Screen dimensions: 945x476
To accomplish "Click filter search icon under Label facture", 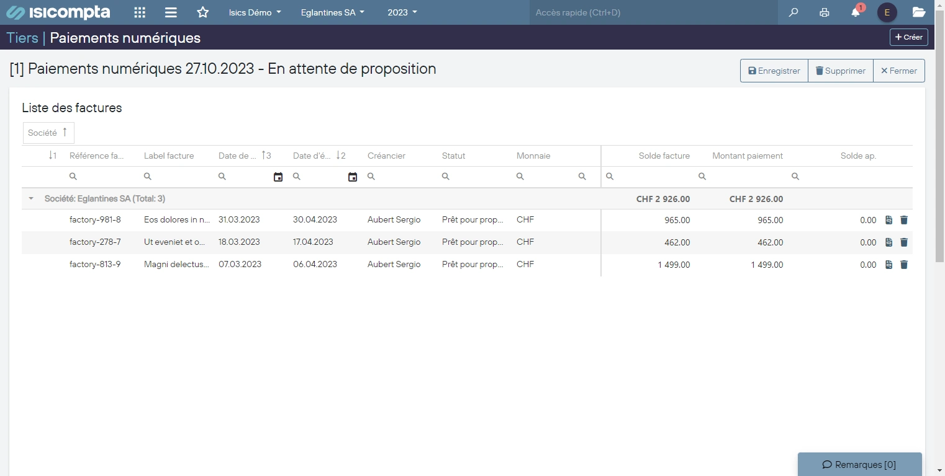I will [148, 177].
